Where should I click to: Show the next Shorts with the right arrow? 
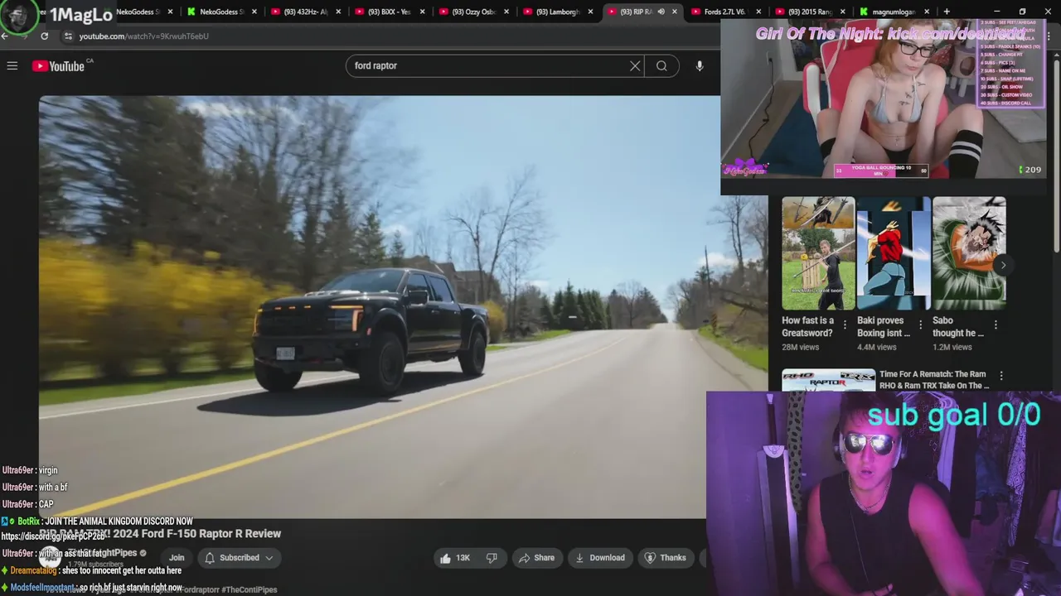pyautogui.click(x=1003, y=265)
